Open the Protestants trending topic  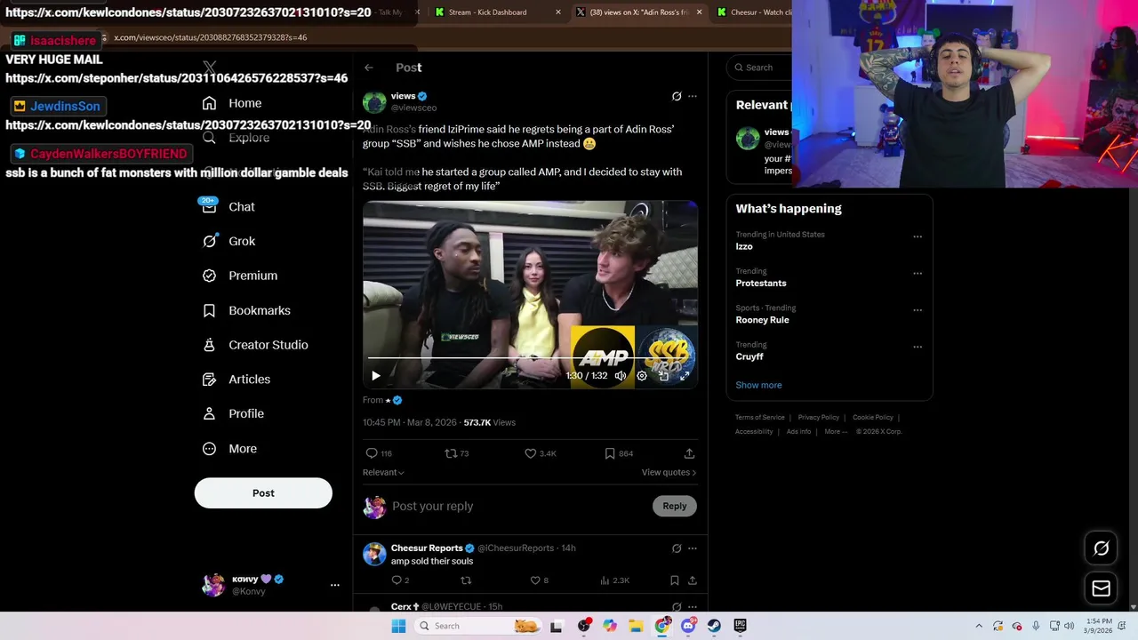pos(761,284)
